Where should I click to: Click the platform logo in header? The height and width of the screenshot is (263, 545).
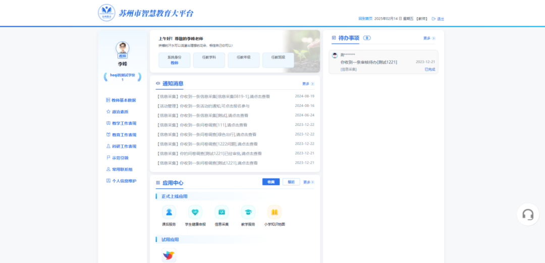click(106, 13)
